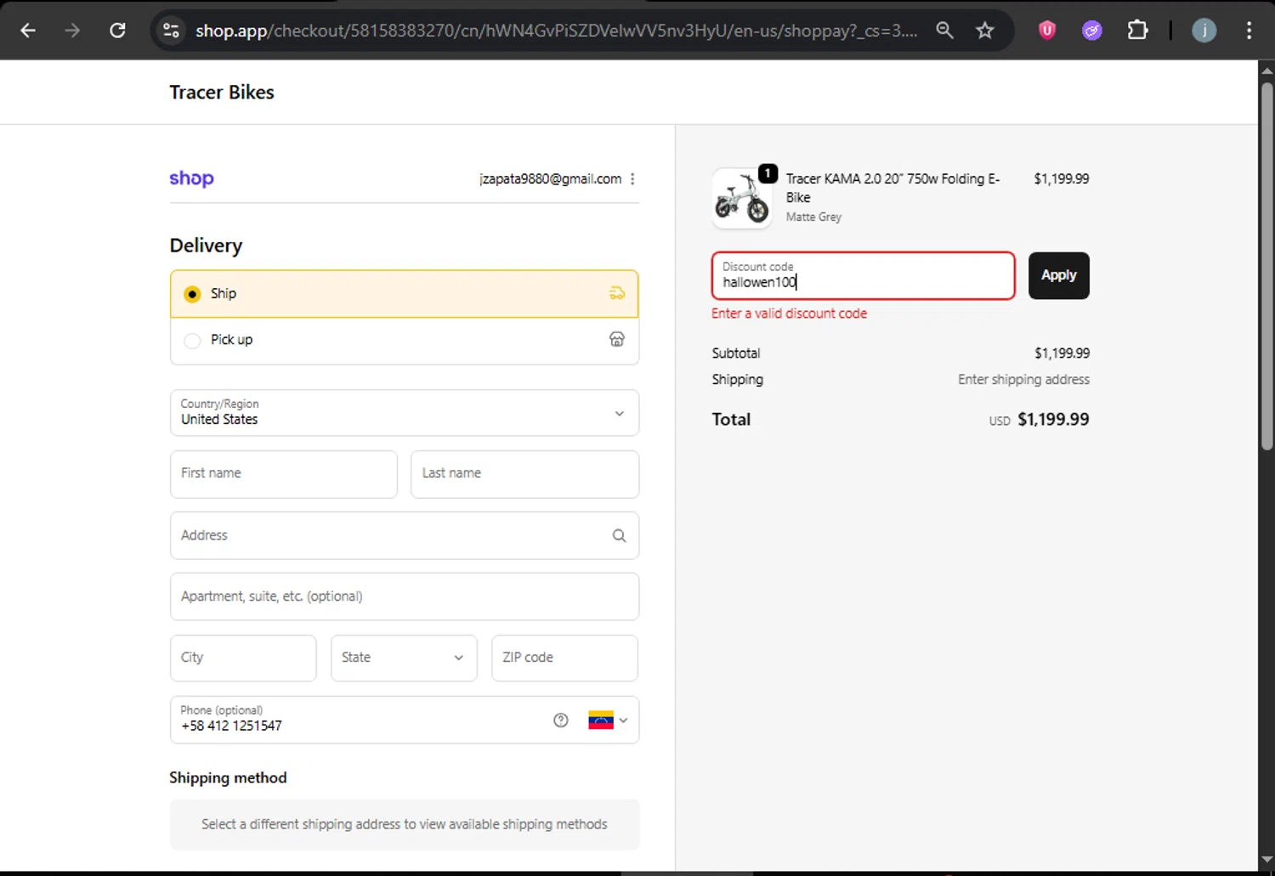Click 'Select a different shipping address' notice

(x=405, y=824)
